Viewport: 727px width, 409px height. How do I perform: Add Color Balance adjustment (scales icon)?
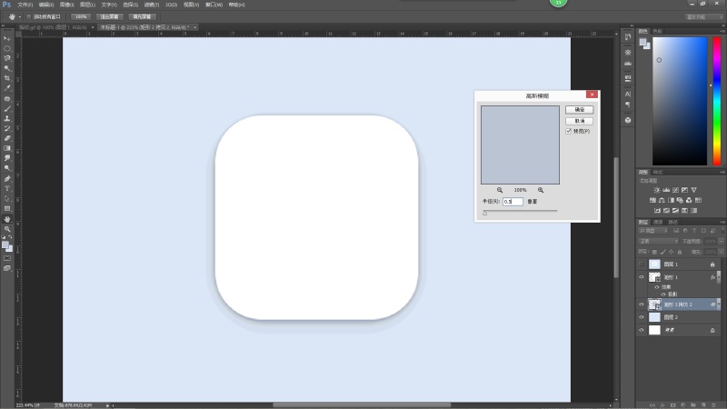[x=662, y=200]
